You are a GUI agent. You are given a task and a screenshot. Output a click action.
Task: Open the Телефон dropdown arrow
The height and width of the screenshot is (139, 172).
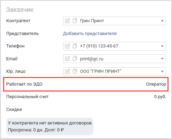point(162,46)
